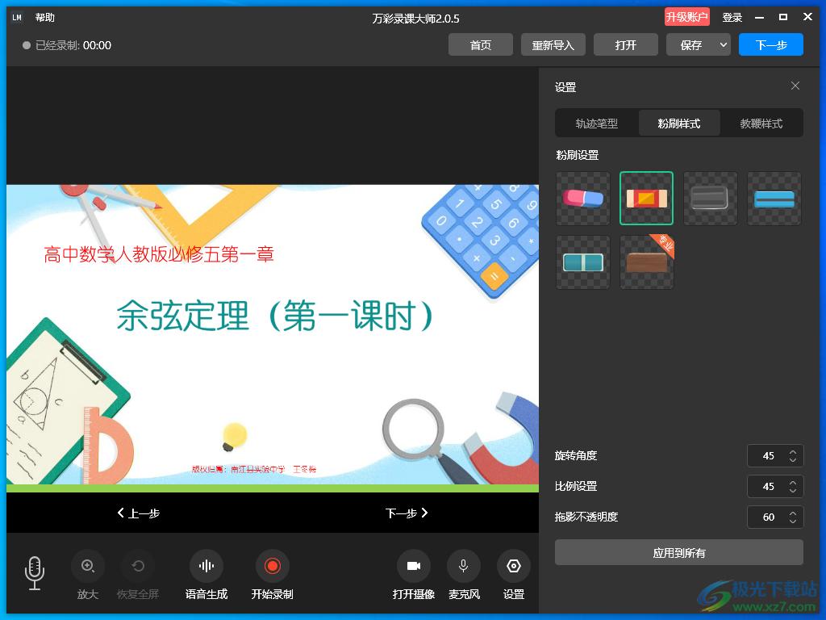Close the settings (设置) panel
Image resolution: width=826 pixels, height=620 pixels.
pyautogui.click(x=795, y=86)
